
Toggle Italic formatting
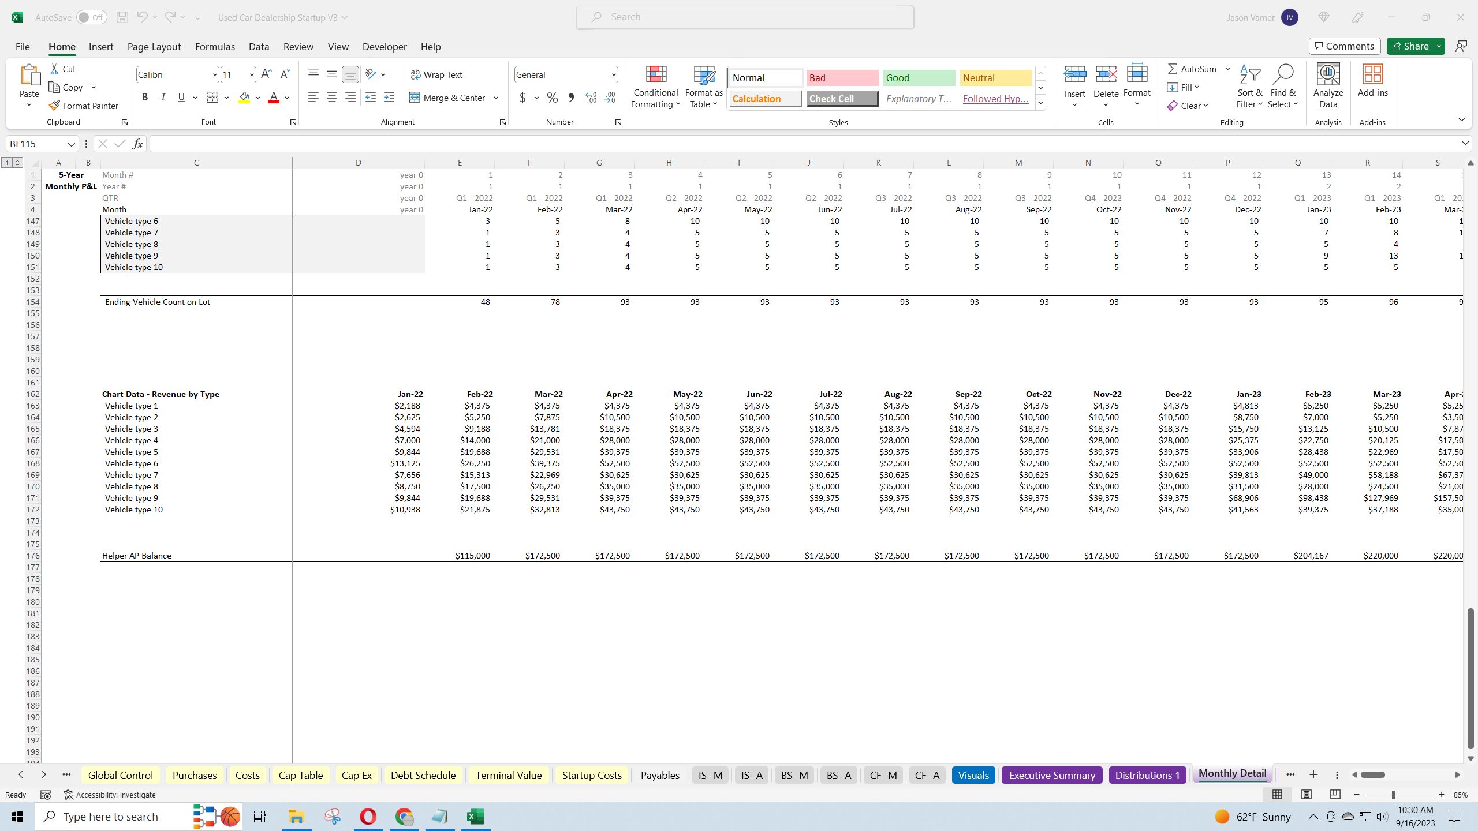tap(163, 97)
